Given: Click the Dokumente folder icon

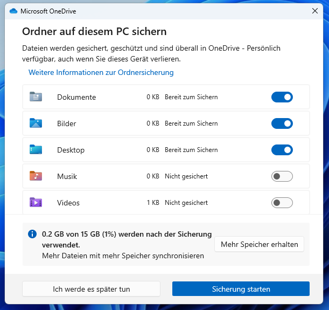Looking at the screenshot, I should click(36, 97).
